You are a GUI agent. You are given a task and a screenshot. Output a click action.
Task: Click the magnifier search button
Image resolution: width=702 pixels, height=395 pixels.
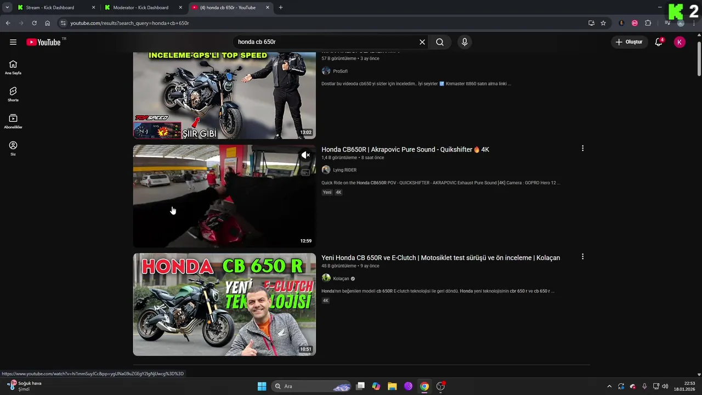pos(440,42)
